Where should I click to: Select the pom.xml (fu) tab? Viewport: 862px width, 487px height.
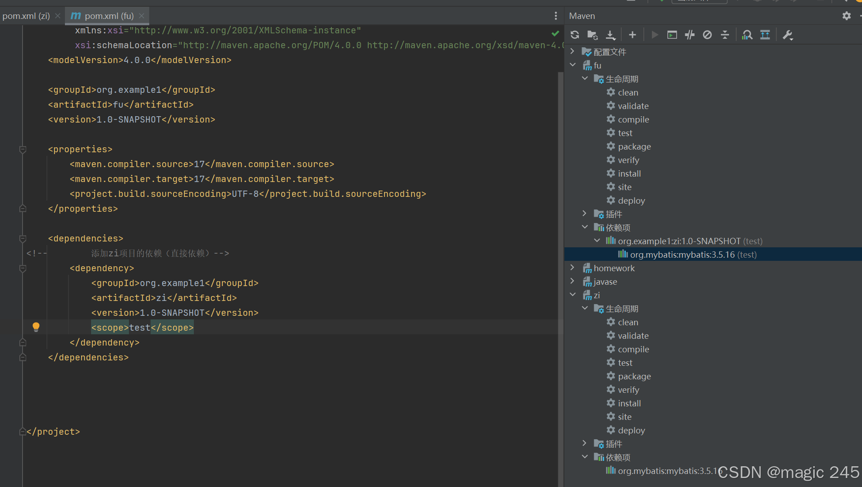(x=109, y=16)
